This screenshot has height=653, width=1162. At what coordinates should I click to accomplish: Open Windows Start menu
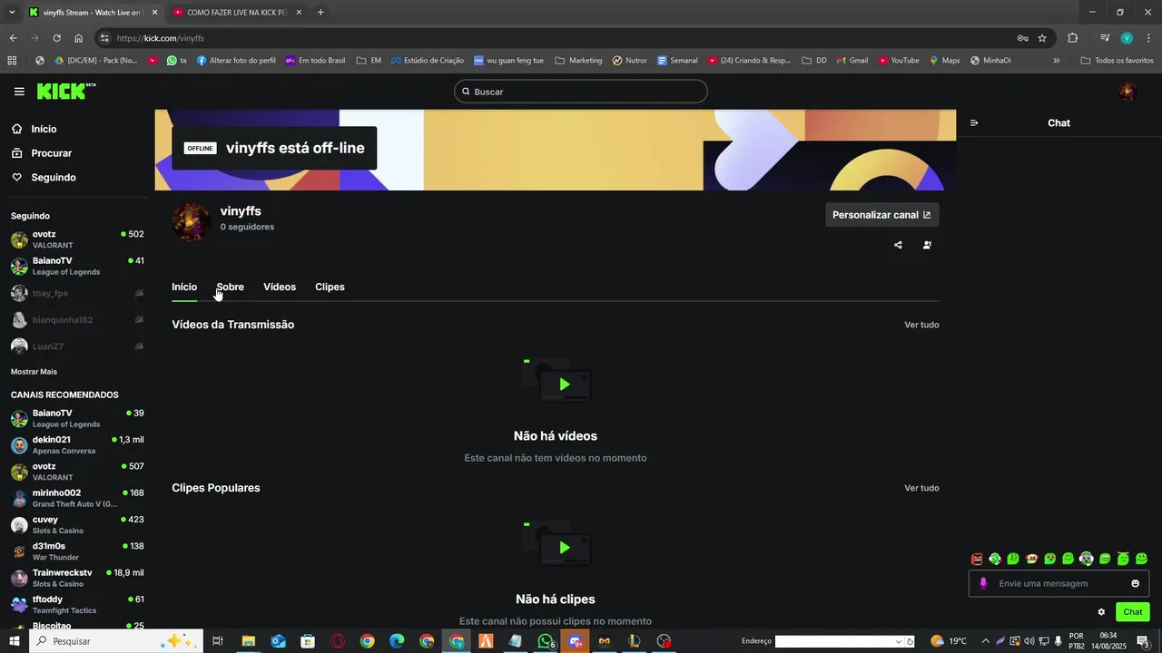[14, 641]
